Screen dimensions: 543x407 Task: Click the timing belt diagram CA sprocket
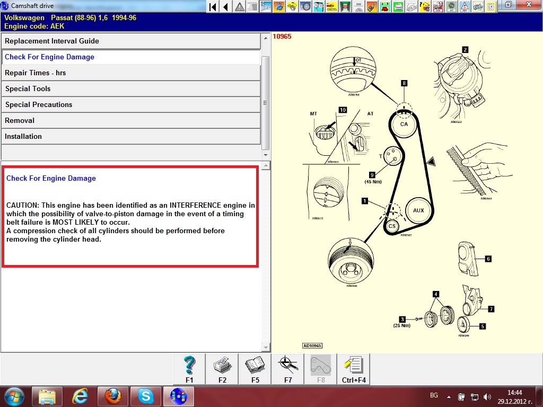point(404,124)
